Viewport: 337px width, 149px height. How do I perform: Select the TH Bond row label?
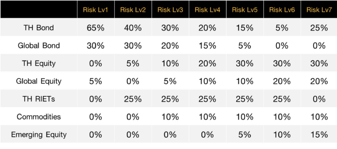pyautogui.click(x=39, y=28)
